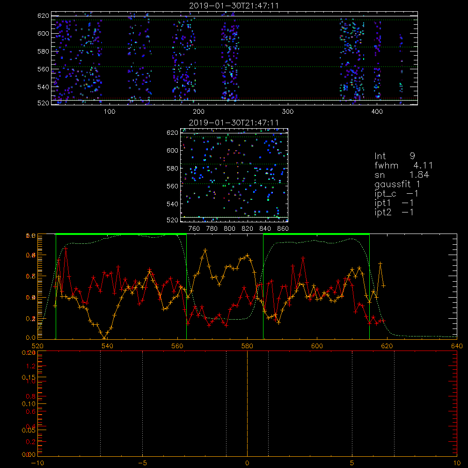Image resolution: width=468 pixels, height=468 pixels.
Task: Click x-axis label 10 of bottom plot
Action: [x=457, y=463]
